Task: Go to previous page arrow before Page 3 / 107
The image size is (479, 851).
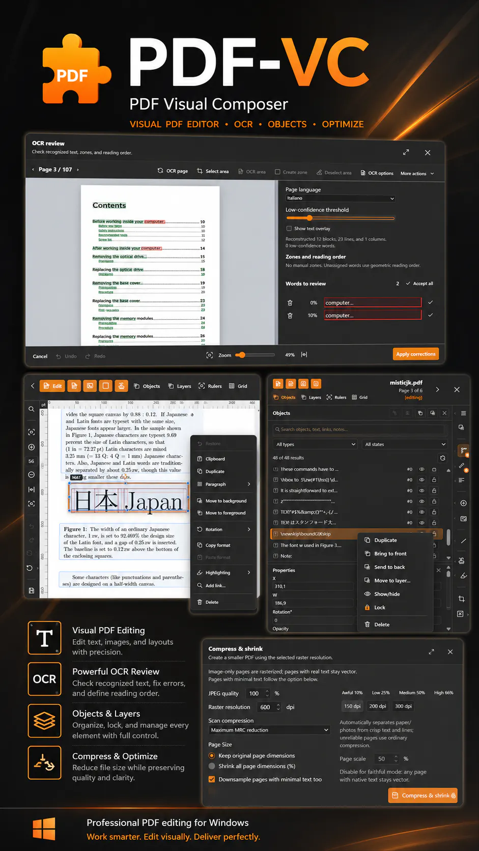Action: click(33, 169)
